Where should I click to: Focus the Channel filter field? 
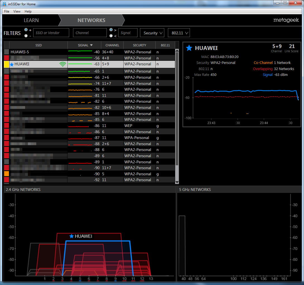pyautogui.click(x=90, y=33)
